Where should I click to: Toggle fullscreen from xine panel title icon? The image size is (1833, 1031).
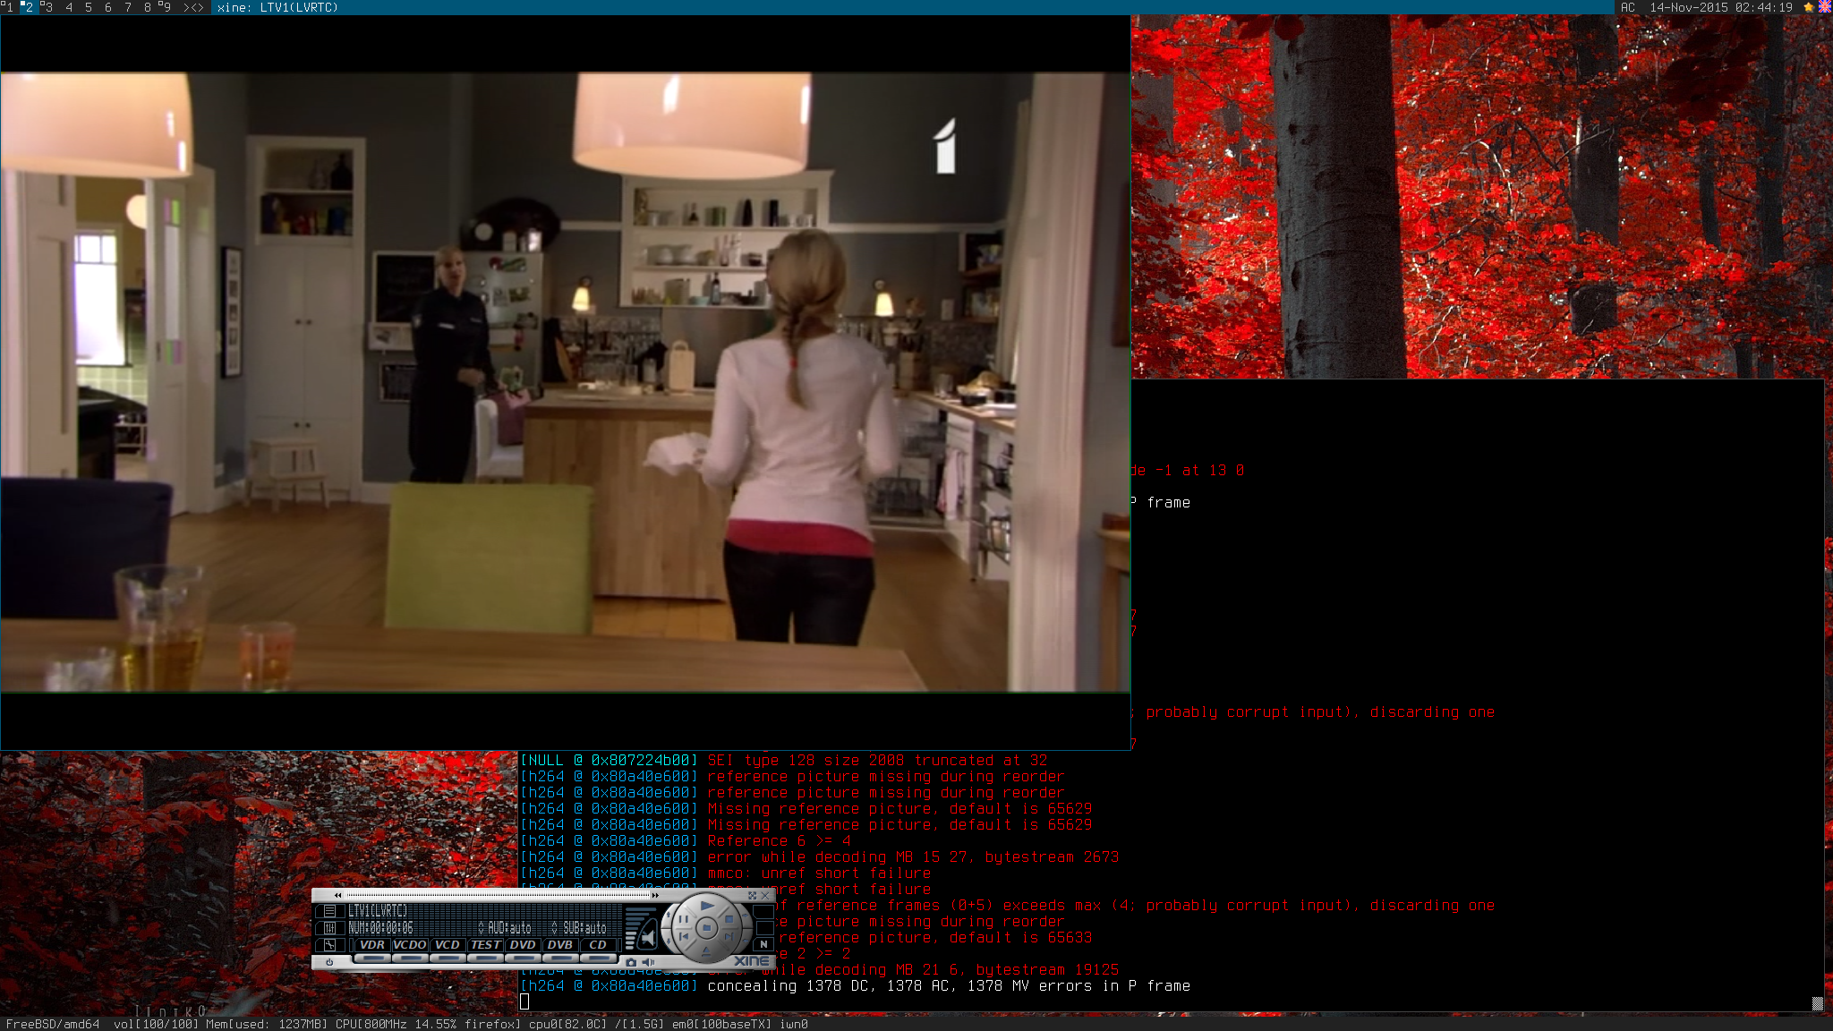752,895
